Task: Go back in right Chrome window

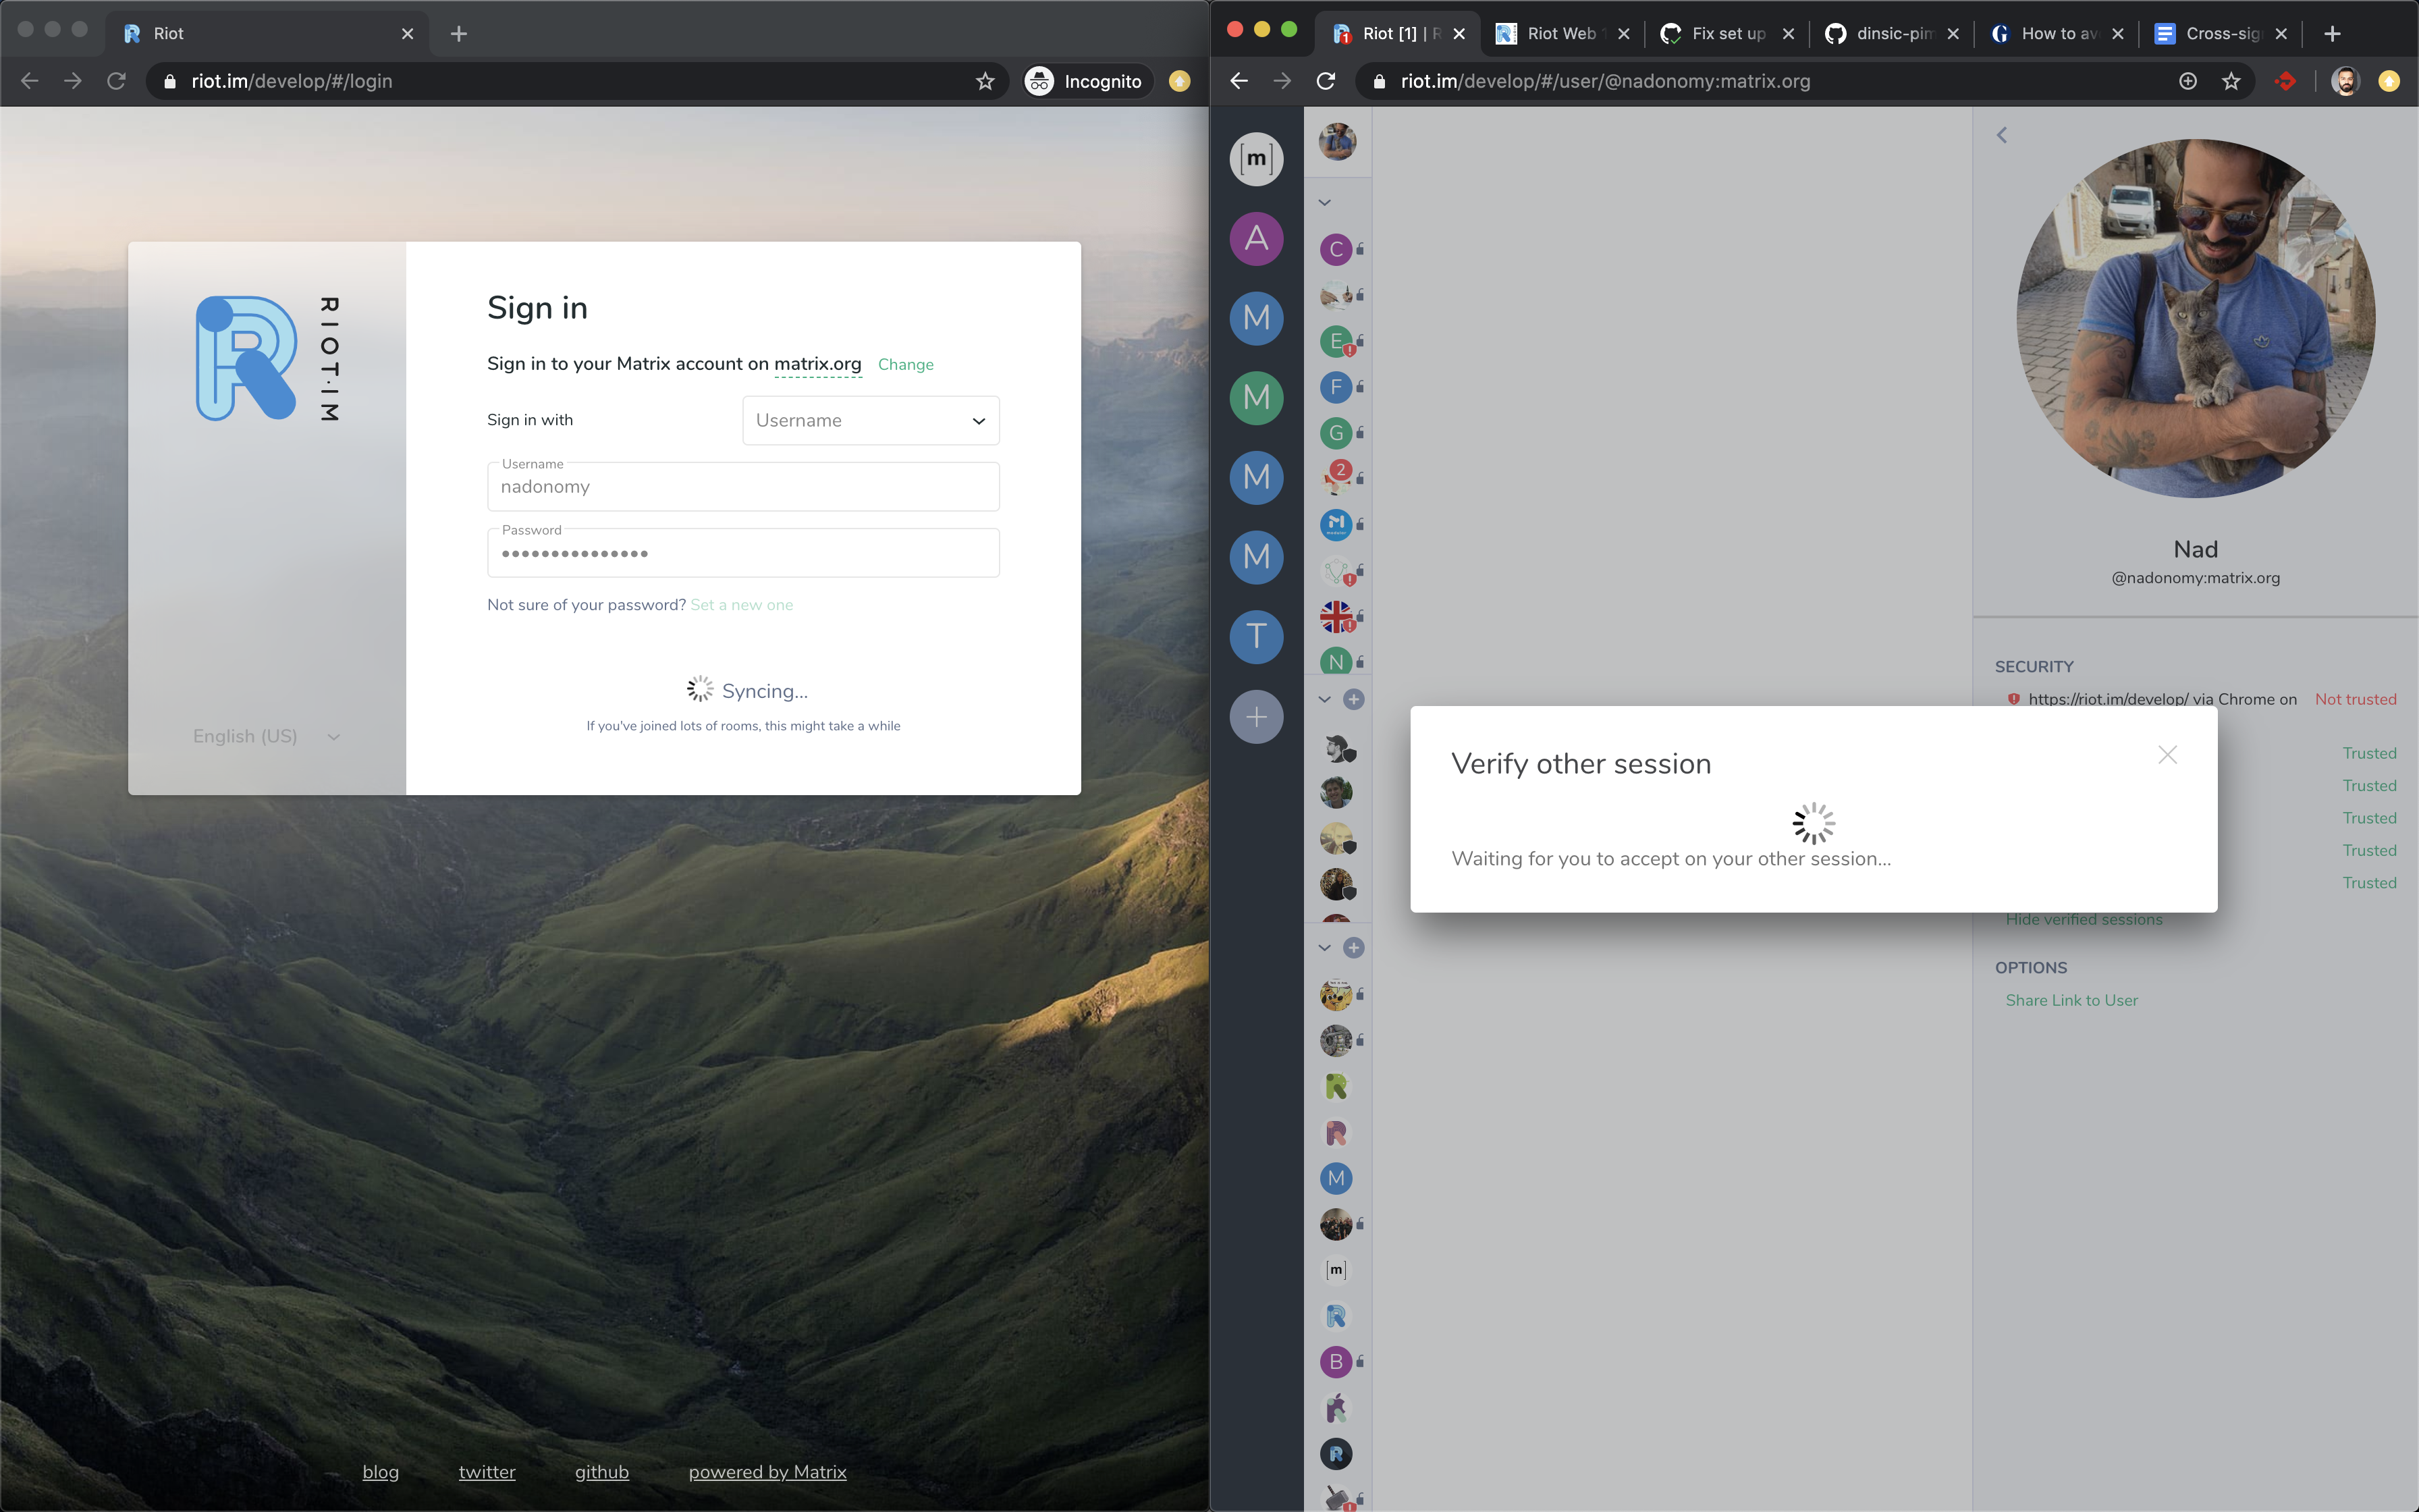Action: point(1239,81)
